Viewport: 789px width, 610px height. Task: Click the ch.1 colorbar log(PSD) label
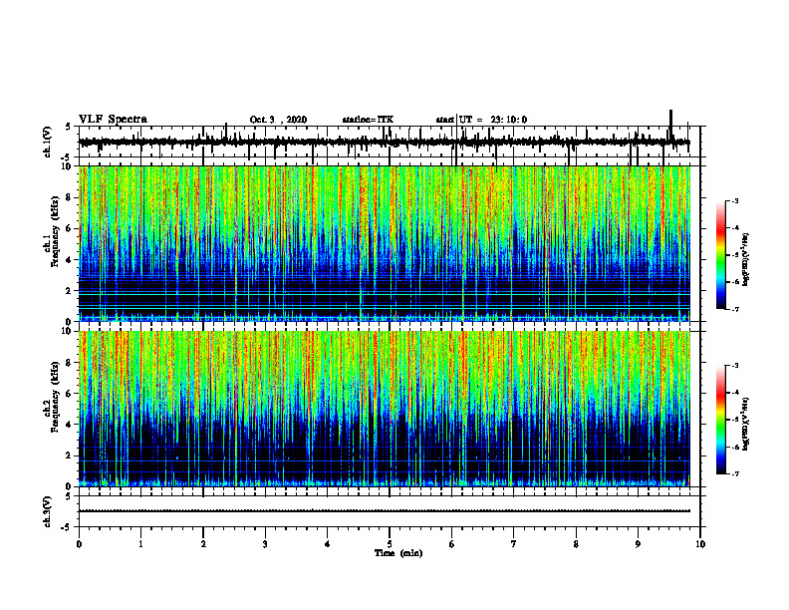point(746,259)
